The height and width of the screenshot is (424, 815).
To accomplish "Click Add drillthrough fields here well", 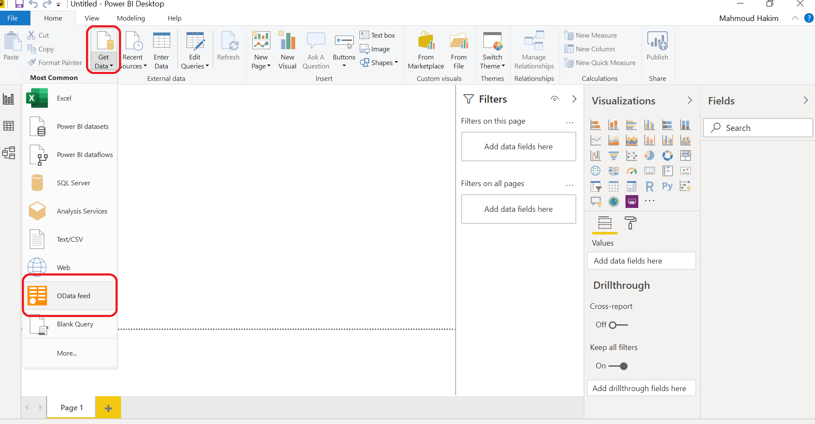I will point(641,388).
